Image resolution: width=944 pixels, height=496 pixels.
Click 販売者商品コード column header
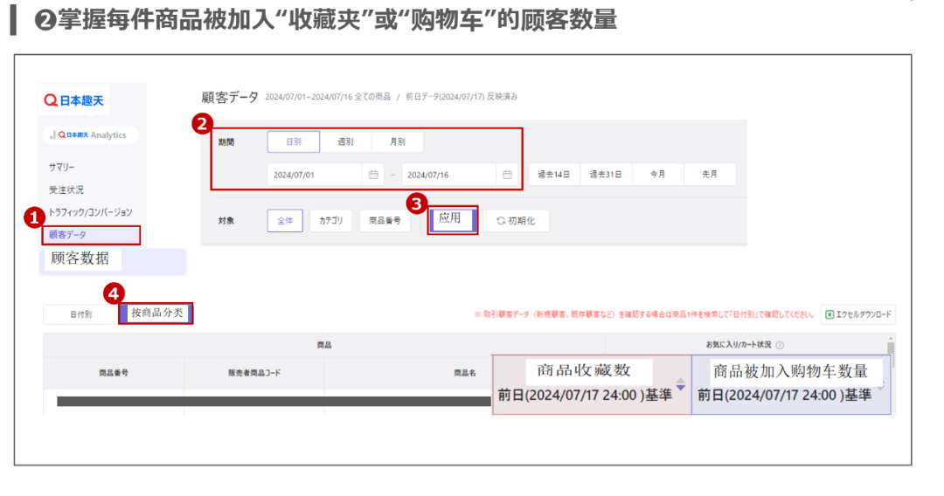coord(254,373)
